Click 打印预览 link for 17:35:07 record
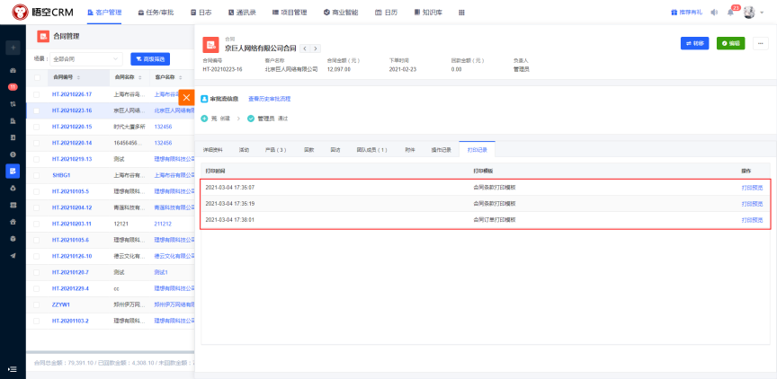The image size is (777, 379). [x=751, y=187]
